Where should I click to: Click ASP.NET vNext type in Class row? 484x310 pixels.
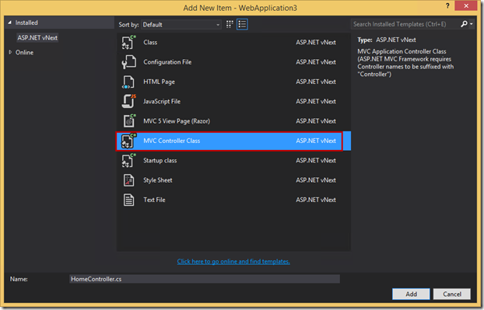[x=316, y=42]
